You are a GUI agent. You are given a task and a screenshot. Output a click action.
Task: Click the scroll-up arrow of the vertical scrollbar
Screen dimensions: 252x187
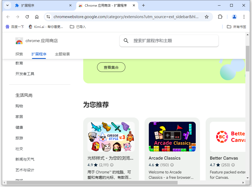tap(247, 35)
